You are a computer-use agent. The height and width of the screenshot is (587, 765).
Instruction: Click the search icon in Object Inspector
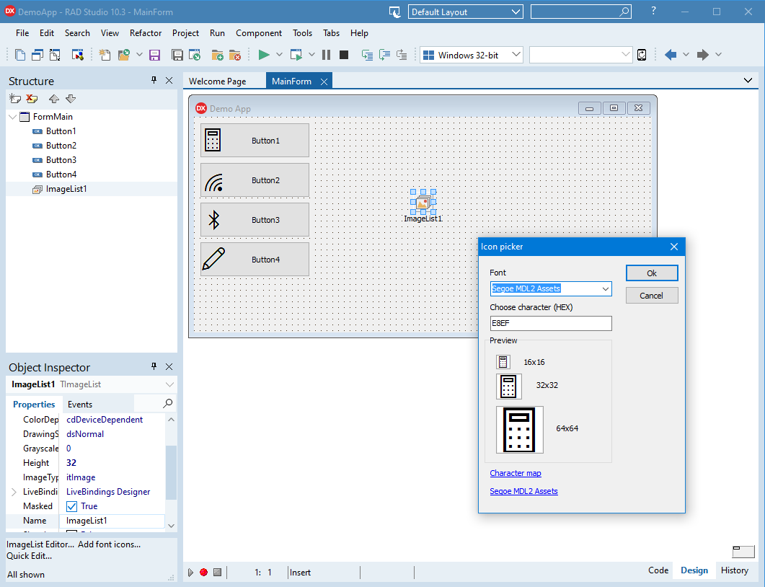tap(168, 404)
